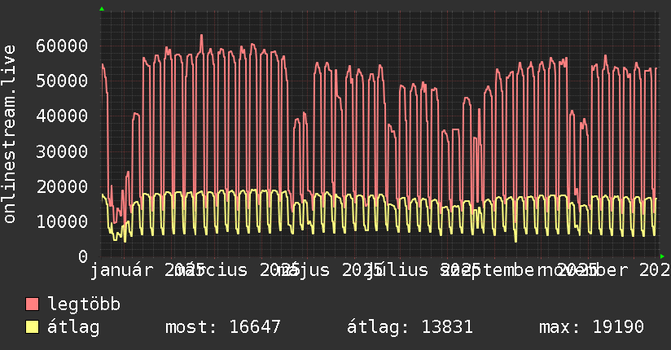Select the 'max: 19190' statistic text

591,327
